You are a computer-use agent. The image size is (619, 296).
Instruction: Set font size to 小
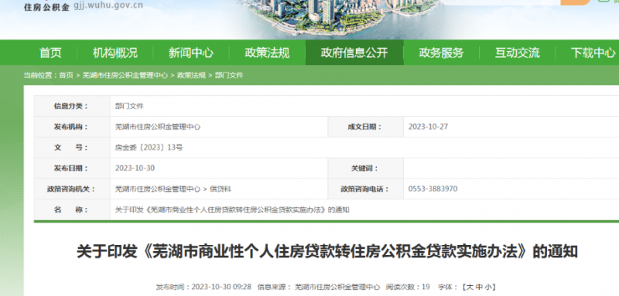pos(488,287)
